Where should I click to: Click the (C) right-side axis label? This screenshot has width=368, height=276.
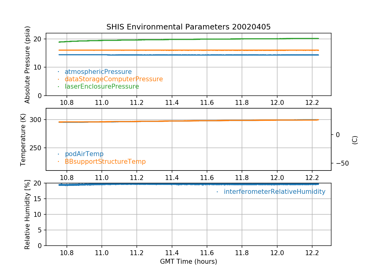pyautogui.click(x=355, y=140)
